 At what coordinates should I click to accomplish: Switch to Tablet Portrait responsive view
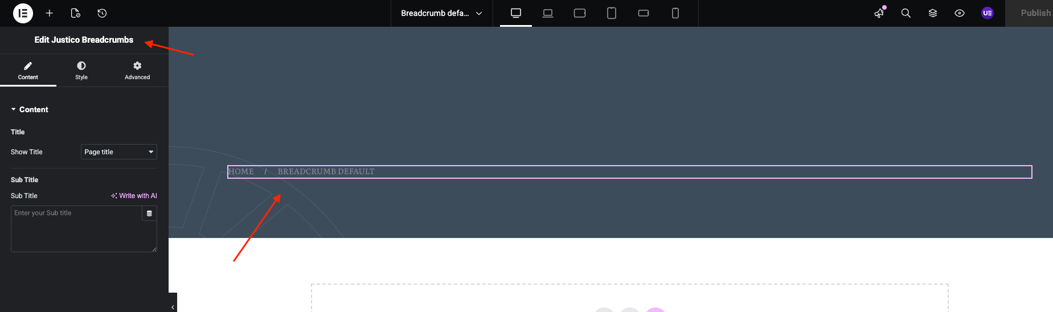tap(612, 13)
